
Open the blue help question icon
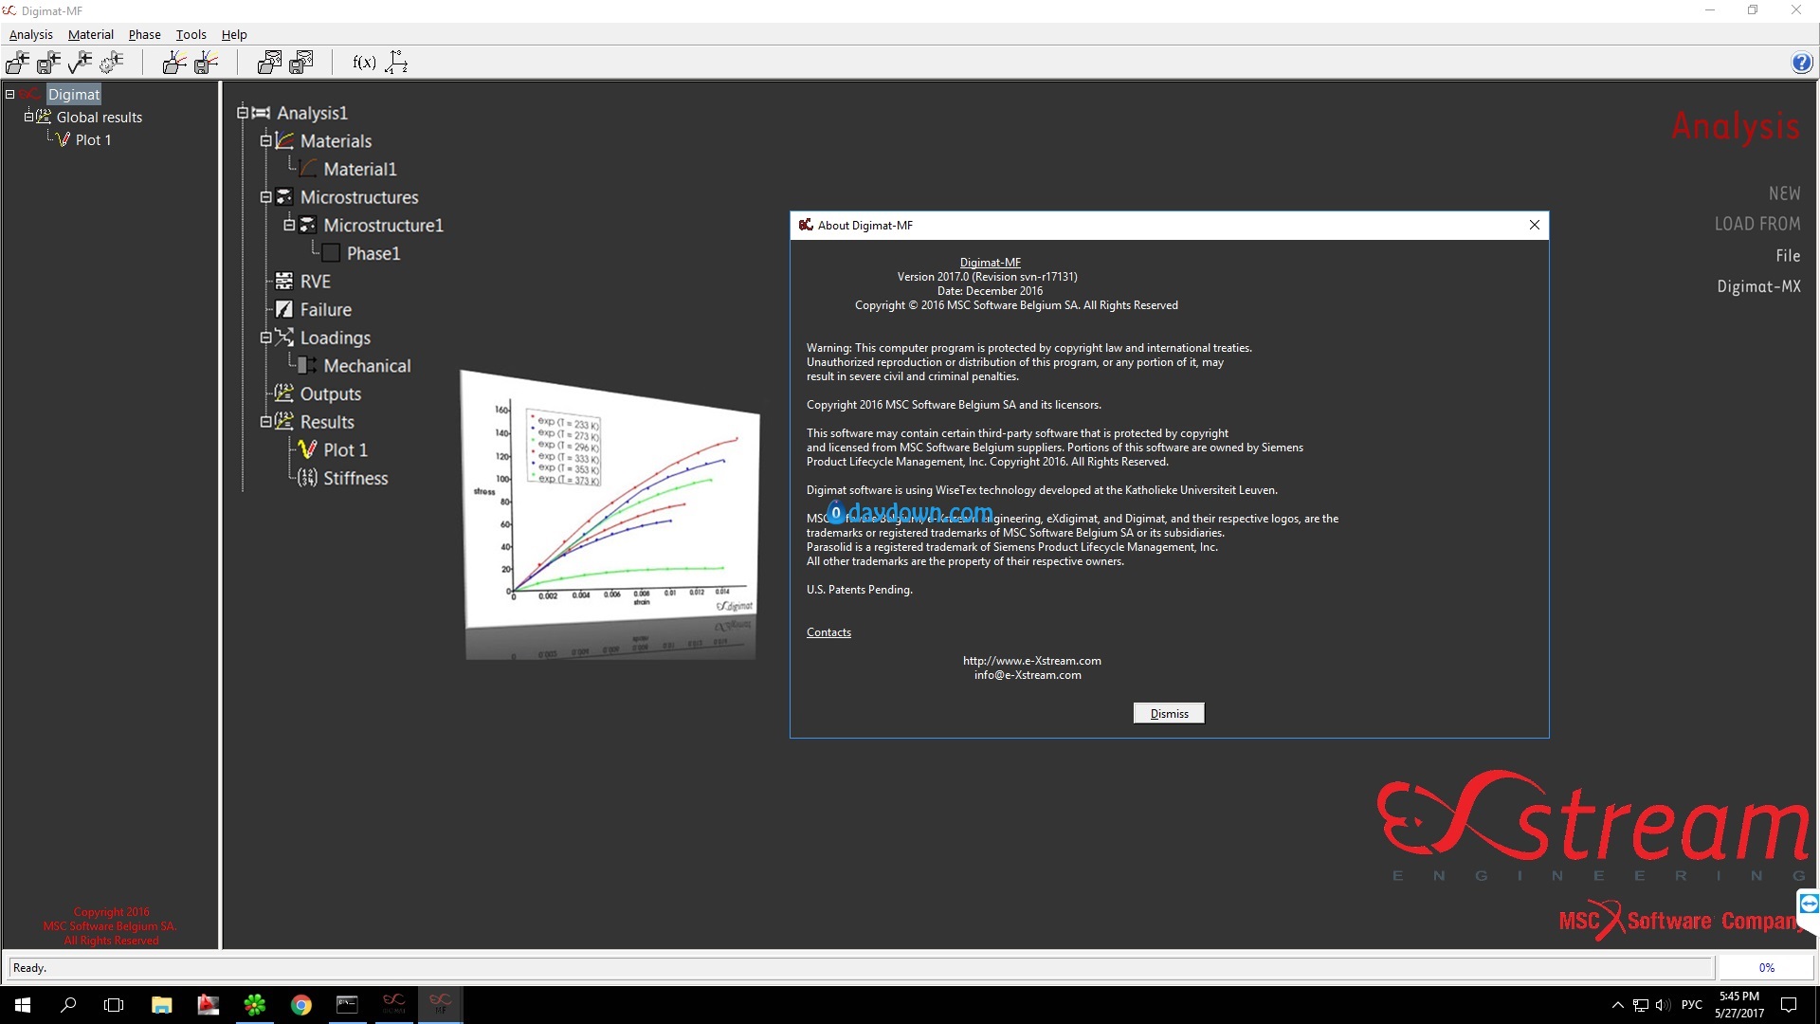click(x=1801, y=63)
